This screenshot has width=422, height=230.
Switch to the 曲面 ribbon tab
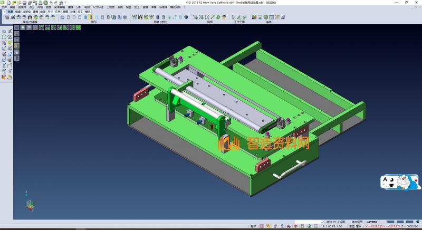(x=42, y=11)
